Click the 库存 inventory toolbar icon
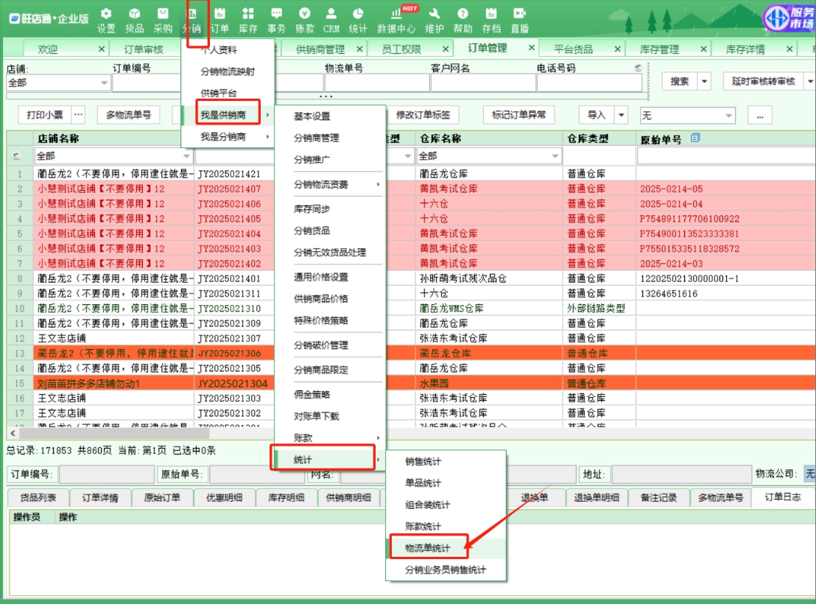This screenshot has height=604, width=816. tap(248, 20)
